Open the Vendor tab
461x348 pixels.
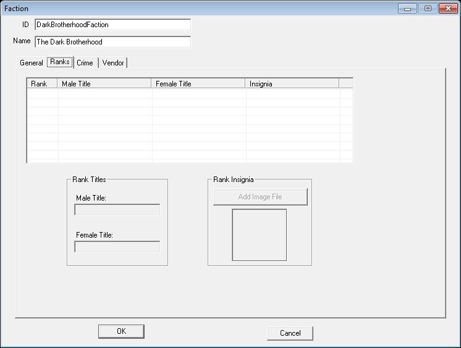click(113, 63)
